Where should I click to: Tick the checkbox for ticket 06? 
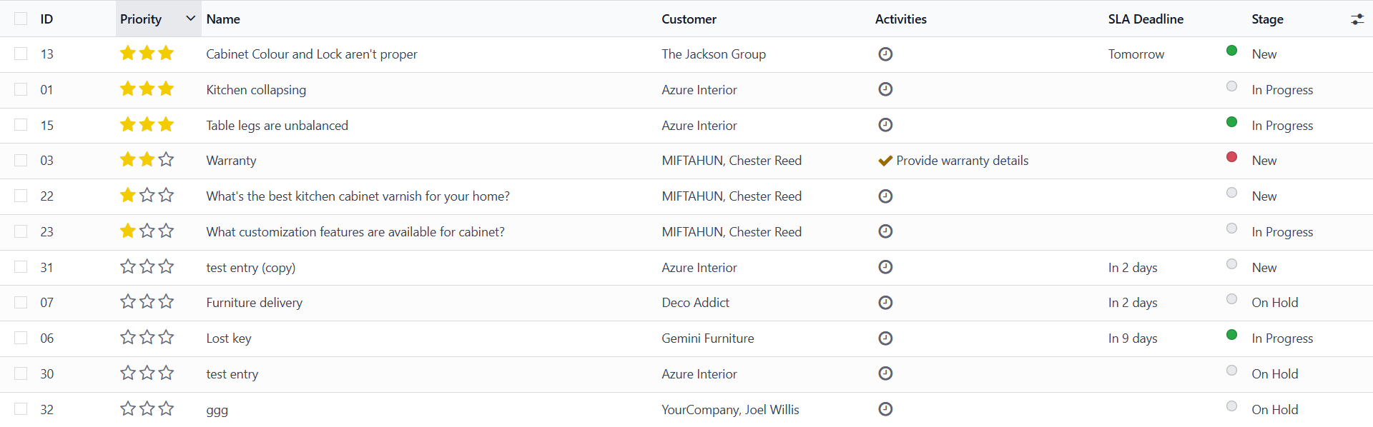[21, 338]
